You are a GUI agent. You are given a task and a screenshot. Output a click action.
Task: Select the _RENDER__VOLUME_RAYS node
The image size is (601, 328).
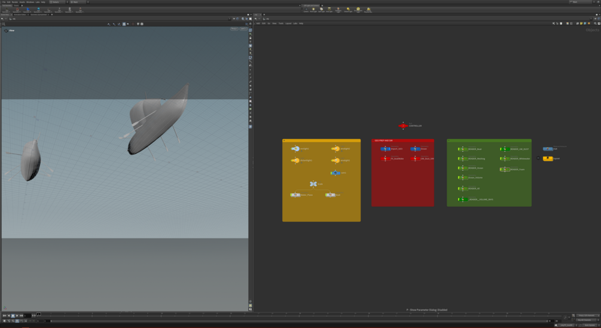tap(463, 200)
